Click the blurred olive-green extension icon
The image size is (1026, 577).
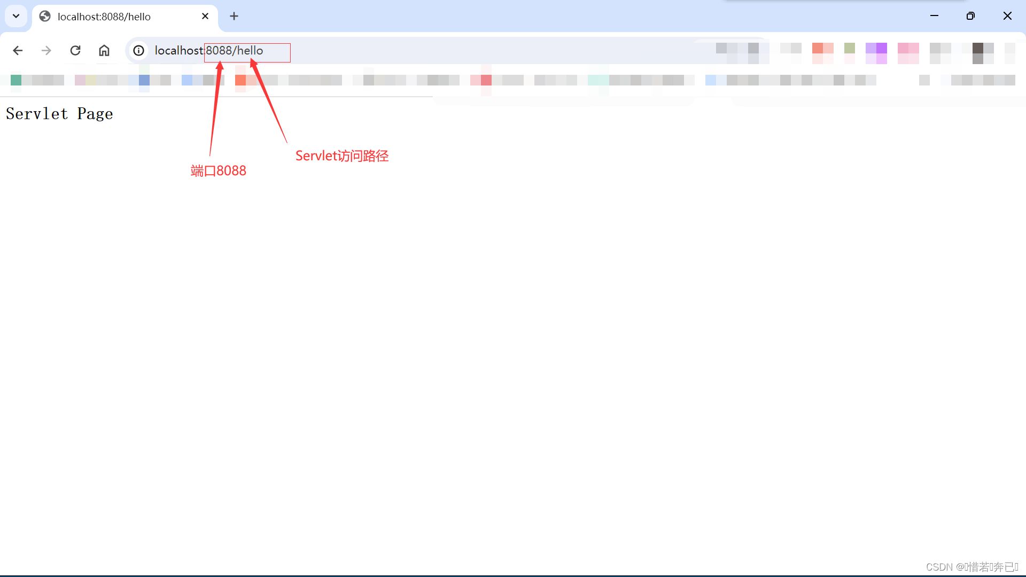point(850,49)
